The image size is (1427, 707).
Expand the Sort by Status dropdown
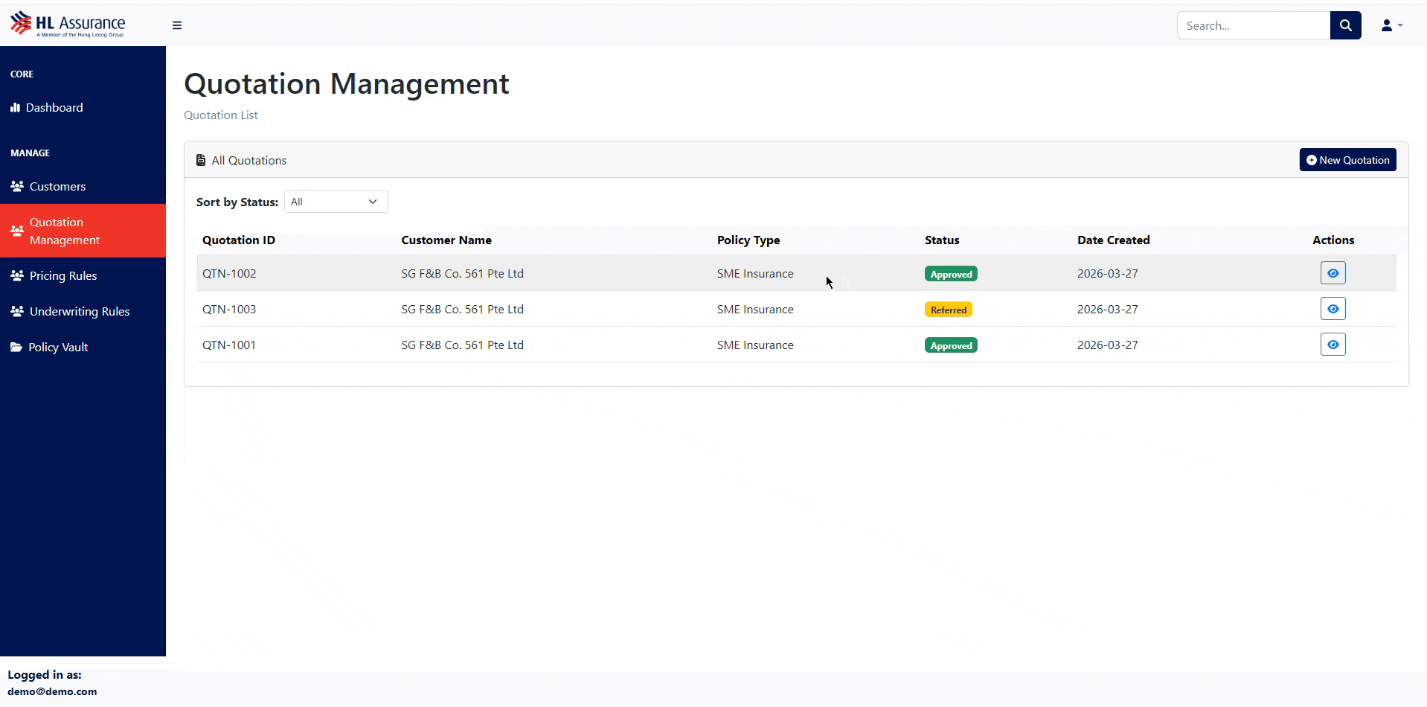coord(336,202)
